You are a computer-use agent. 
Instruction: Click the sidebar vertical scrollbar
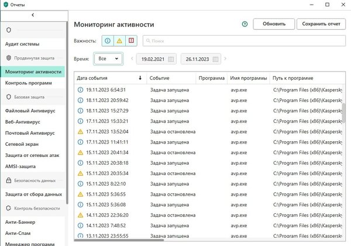(67, 112)
